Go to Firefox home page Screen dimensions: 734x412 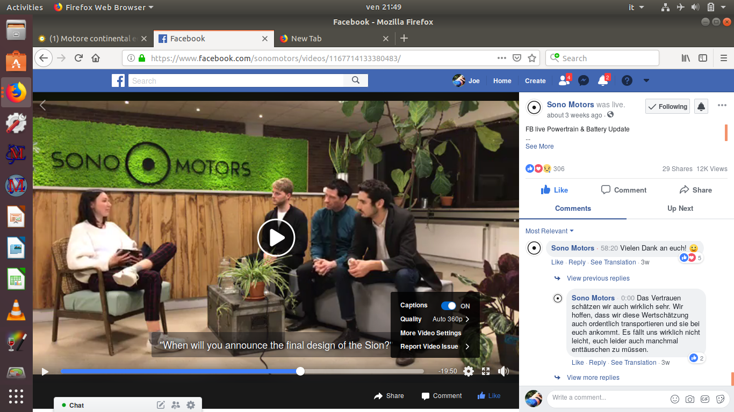point(96,58)
